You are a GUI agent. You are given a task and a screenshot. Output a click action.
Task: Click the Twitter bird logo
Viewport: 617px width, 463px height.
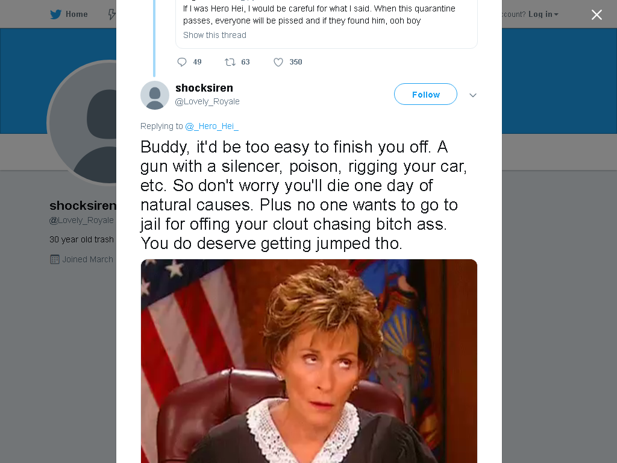click(x=55, y=14)
